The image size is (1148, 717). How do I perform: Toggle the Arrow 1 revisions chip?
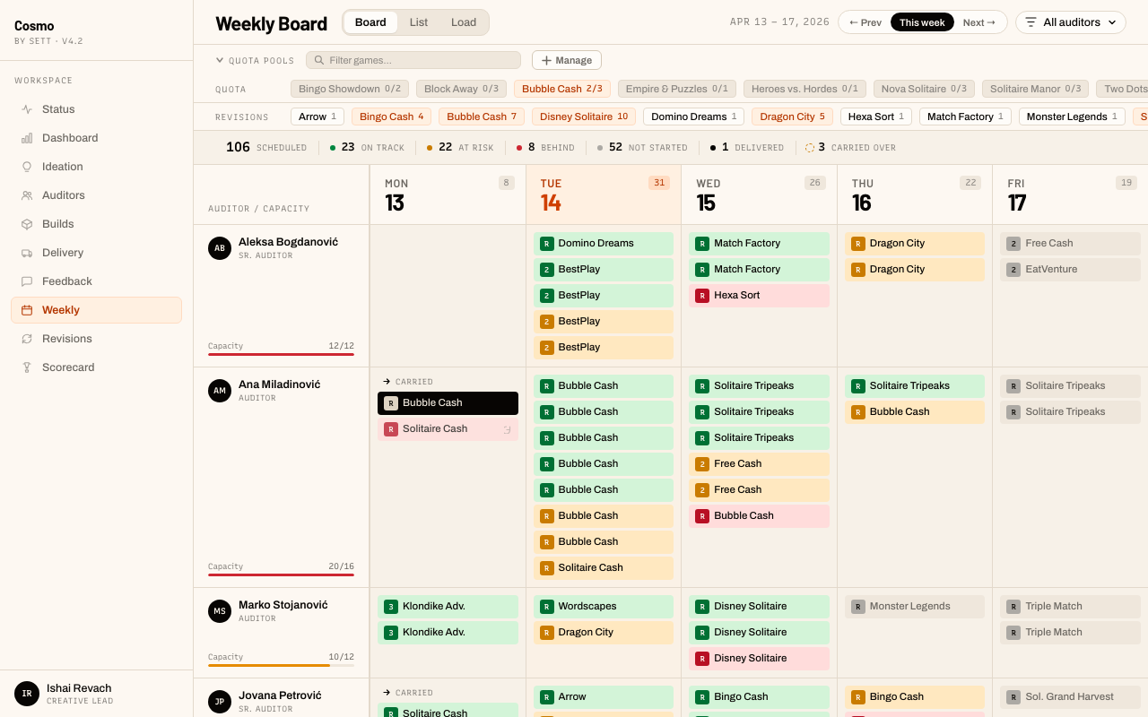click(x=317, y=117)
